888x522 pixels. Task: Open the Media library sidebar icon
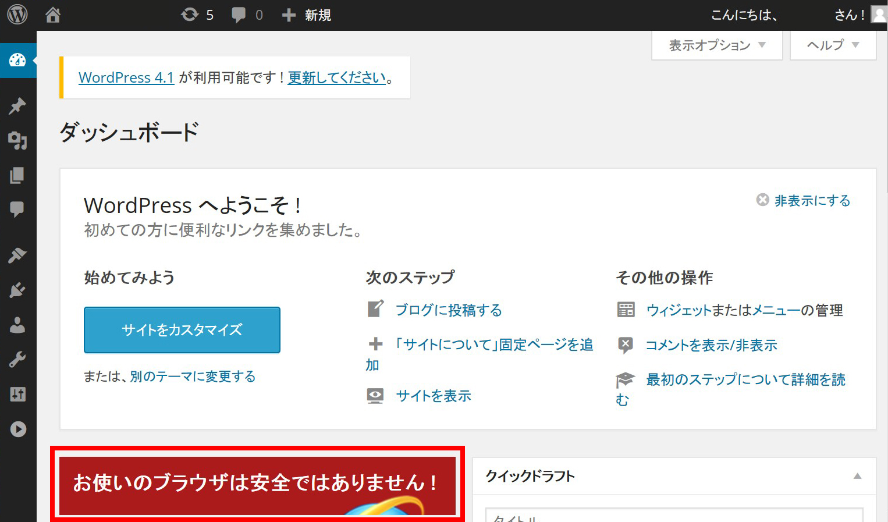(17, 140)
